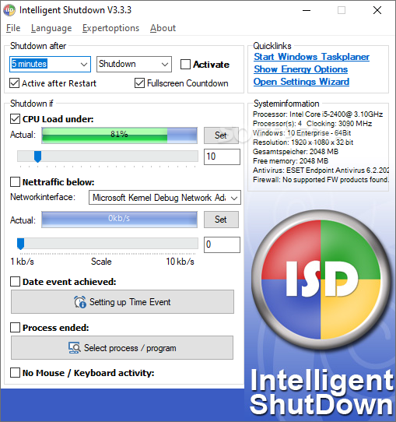Click the 10 kb/s scale label
This screenshot has width=396, height=422.
tap(180, 262)
